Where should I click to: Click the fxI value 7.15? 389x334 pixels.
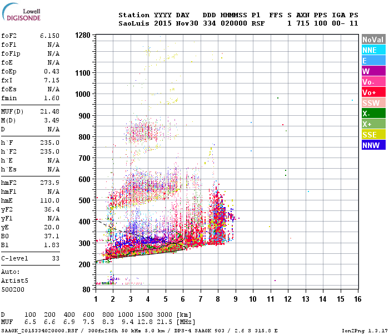[x=52, y=80]
